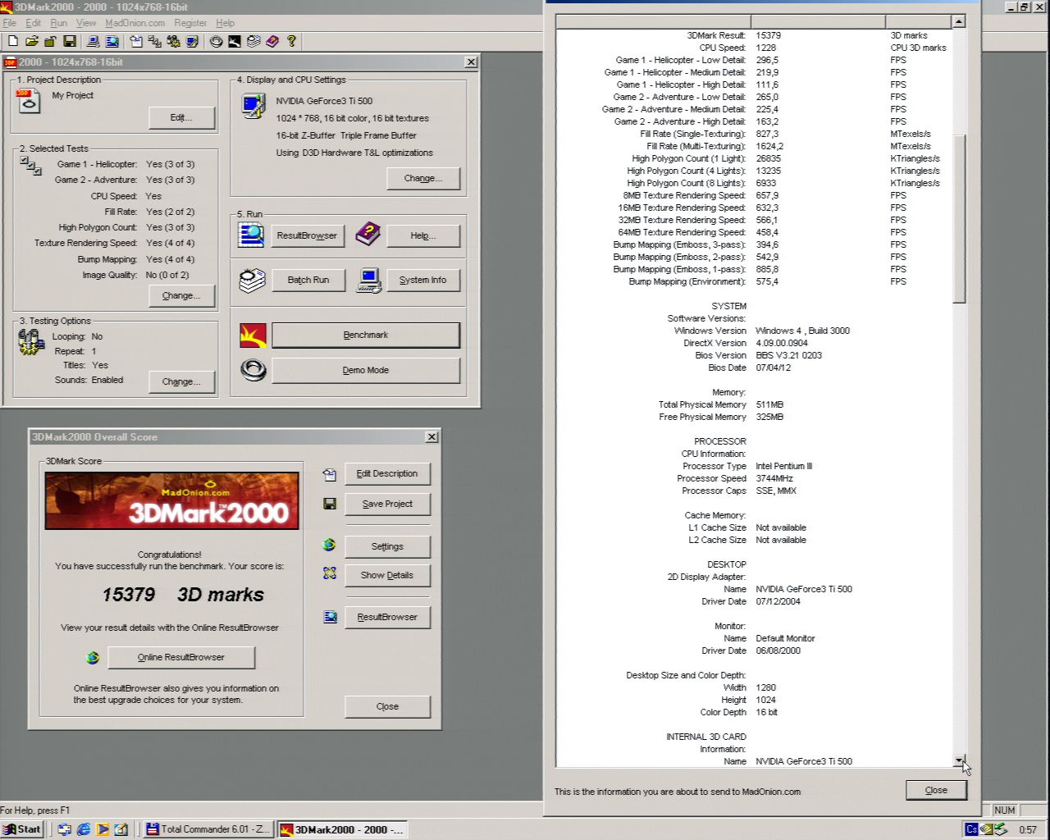Screen dimensions: 1050x840
Task: Click Help button in Run panel
Action: click(x=422, y=235)
